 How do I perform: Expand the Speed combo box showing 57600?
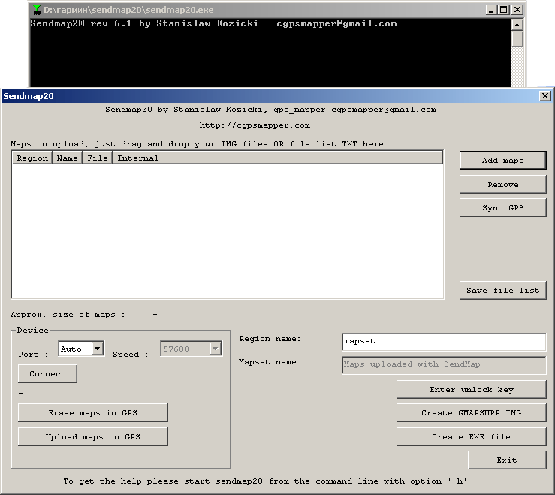pyautogui.click(x=216, y=349)
